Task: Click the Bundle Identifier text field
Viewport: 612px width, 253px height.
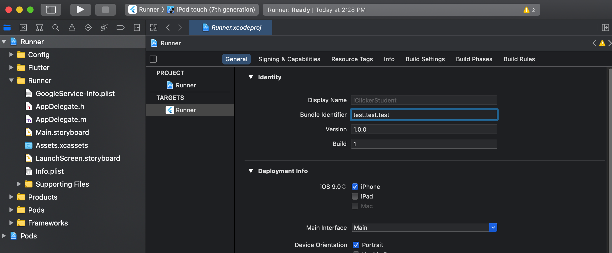Action: [424, 115]
